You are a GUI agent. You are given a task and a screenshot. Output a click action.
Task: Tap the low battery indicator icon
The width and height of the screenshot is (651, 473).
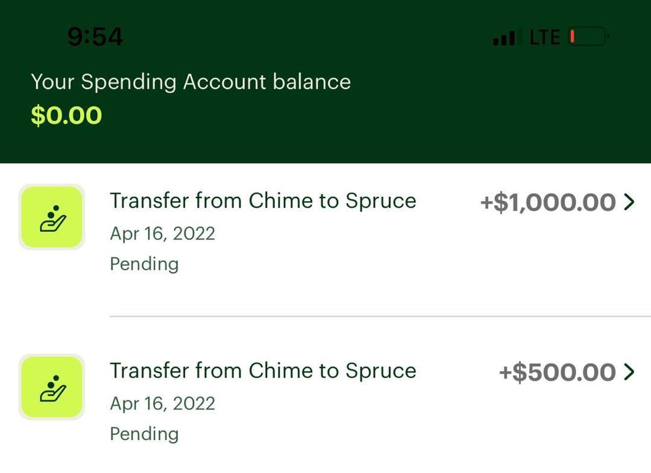pos(588,37)
